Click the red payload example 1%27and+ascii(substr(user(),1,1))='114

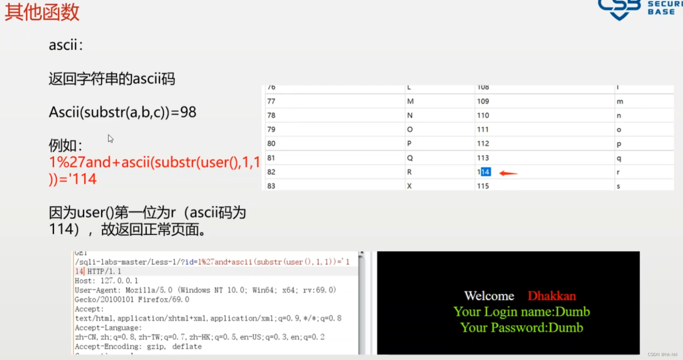pos(154,170)
